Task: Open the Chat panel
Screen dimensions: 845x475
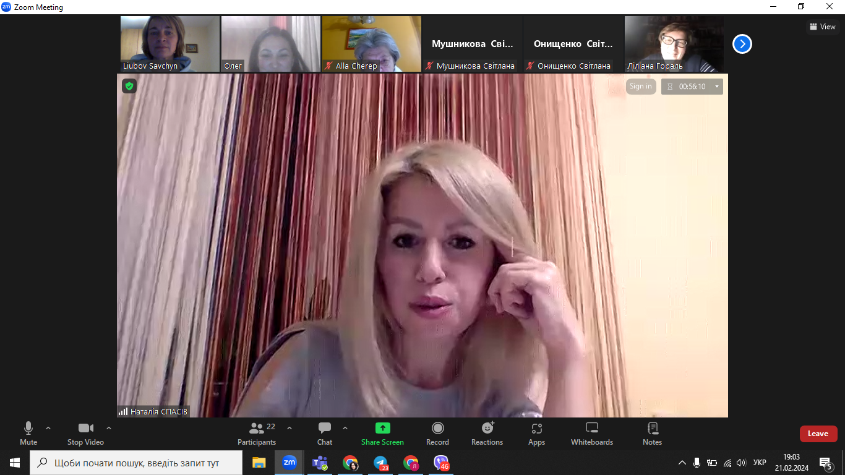Action: click(324, 433)
